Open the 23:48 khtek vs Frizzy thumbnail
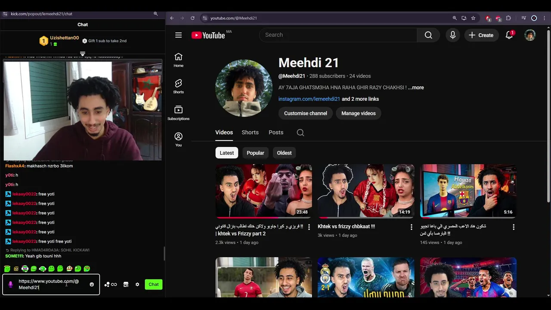This screenshot has width=551, height=310. point(263,191)
